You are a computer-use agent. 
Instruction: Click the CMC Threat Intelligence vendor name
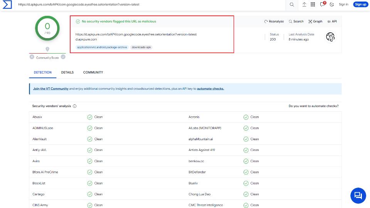pos(205,205)
